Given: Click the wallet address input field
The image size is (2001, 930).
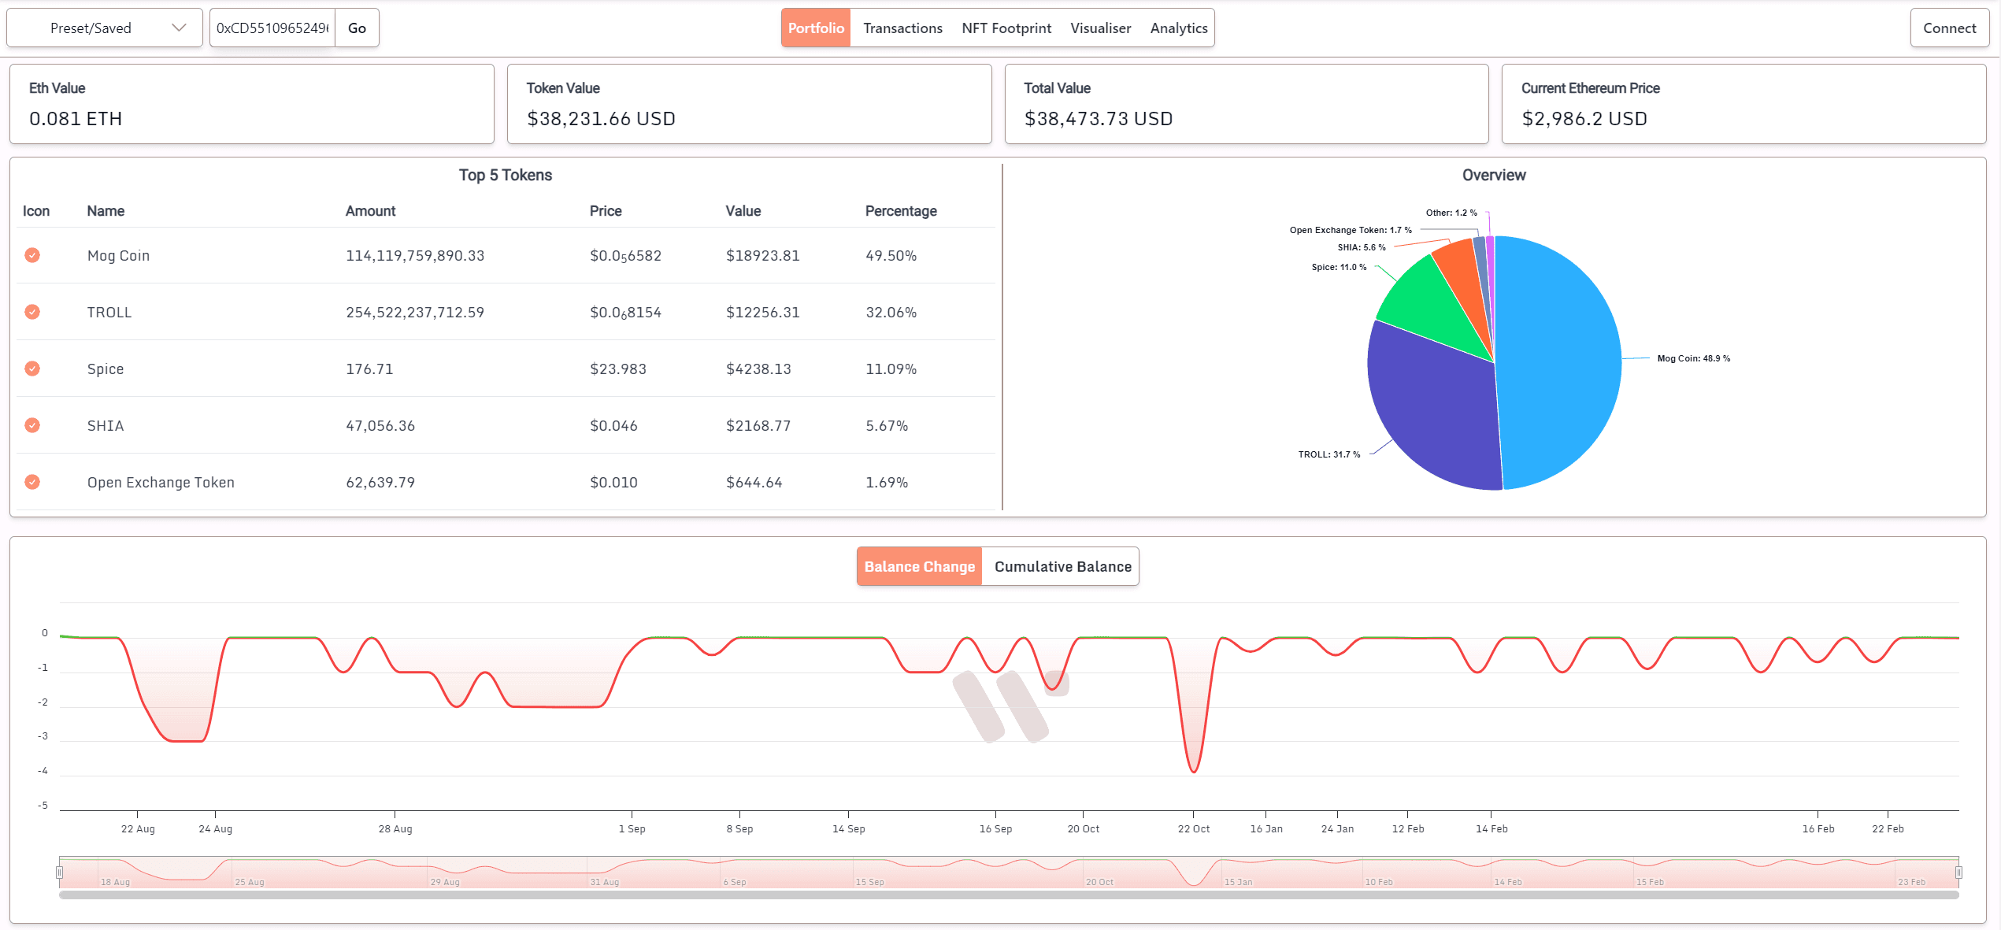Looking at the screenshot, I should click(x=272, y=28).
